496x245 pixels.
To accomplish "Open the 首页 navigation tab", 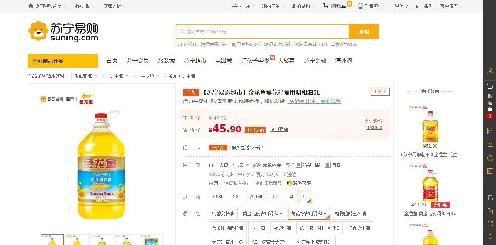I will [112, 61].
